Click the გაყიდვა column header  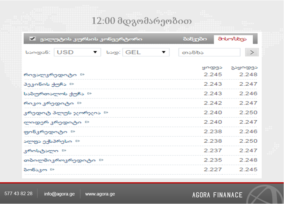pos(244,68)
